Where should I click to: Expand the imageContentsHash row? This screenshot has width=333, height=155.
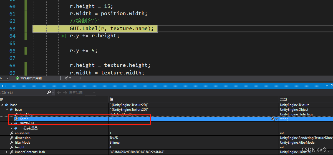(7, 152)
